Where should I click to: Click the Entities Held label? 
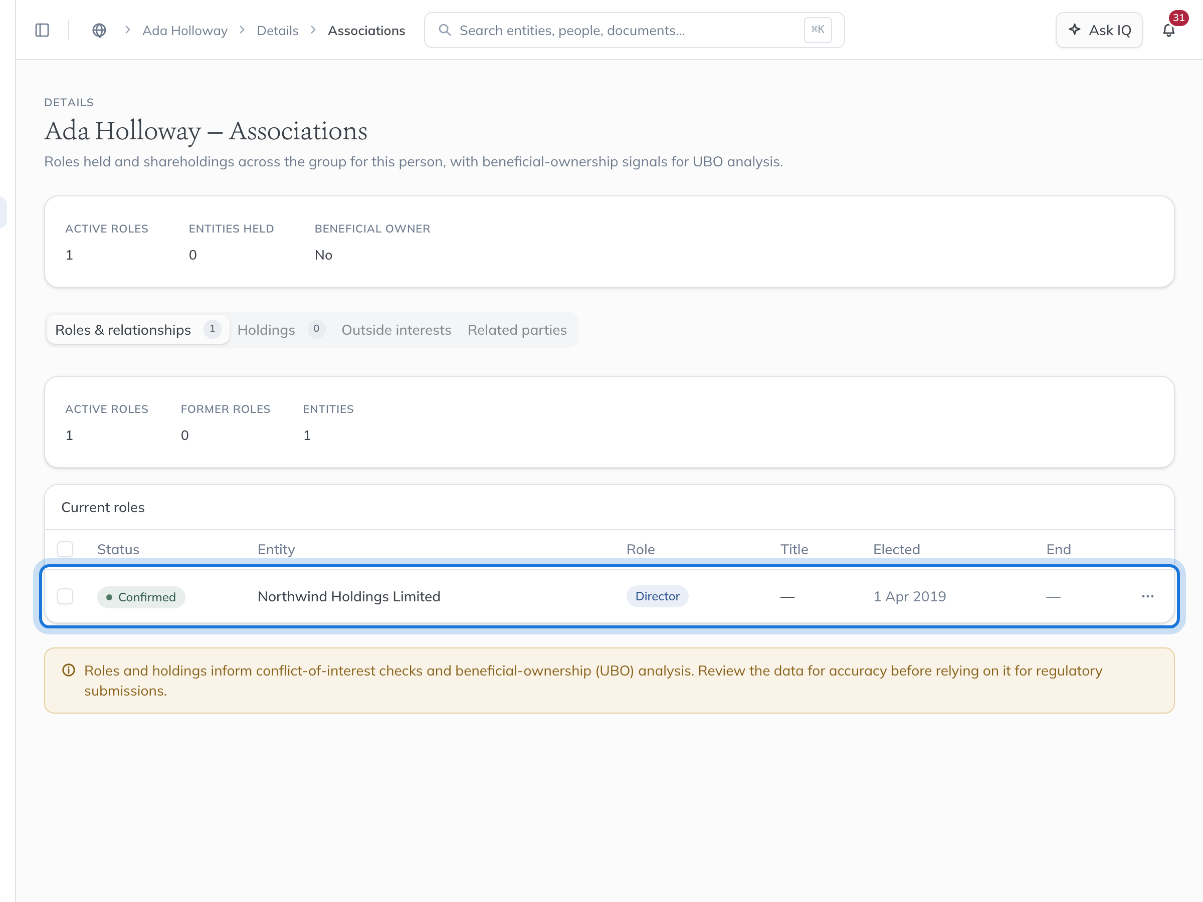point(231,229)
